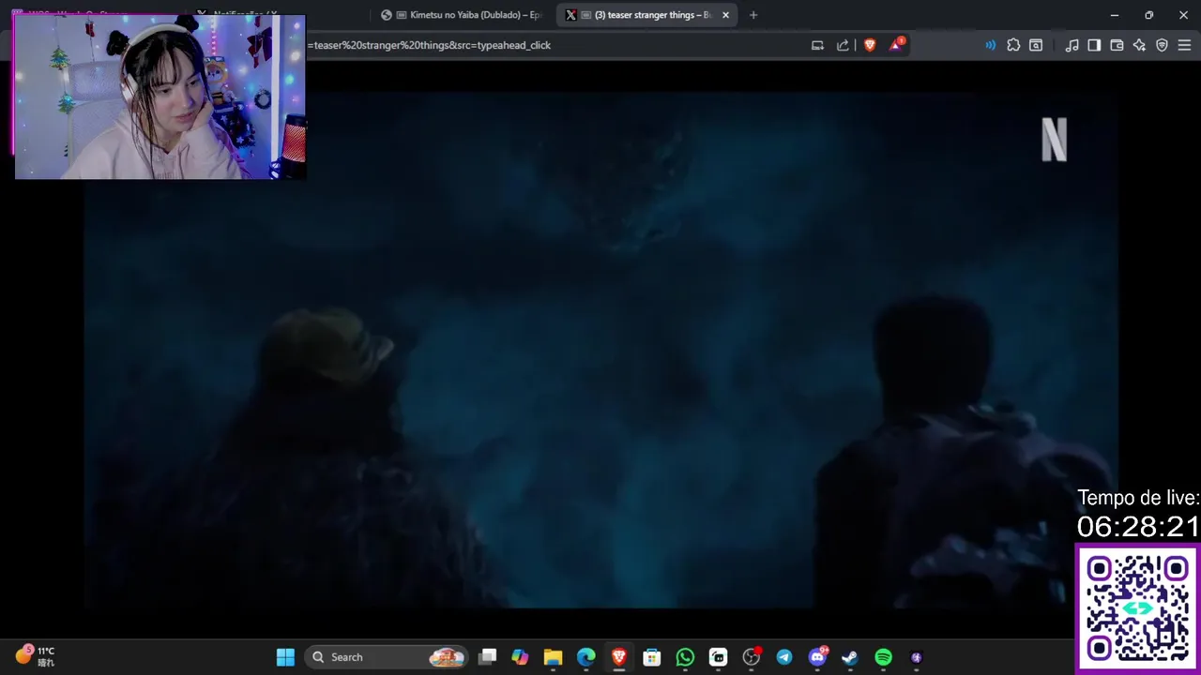Open the media playlist music note icon

coord(1072,45)
